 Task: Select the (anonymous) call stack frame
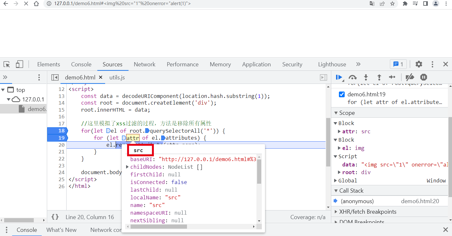coord(390,201)
